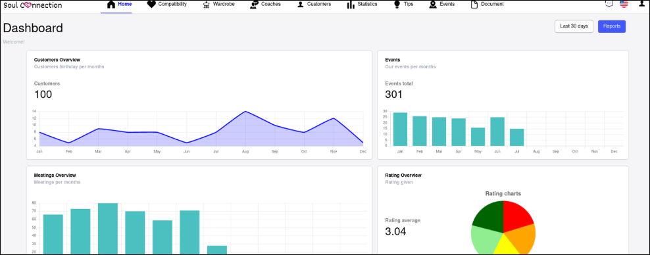650x255 pixels.
Task: Open the user account icon
Action: coord(642,3)
